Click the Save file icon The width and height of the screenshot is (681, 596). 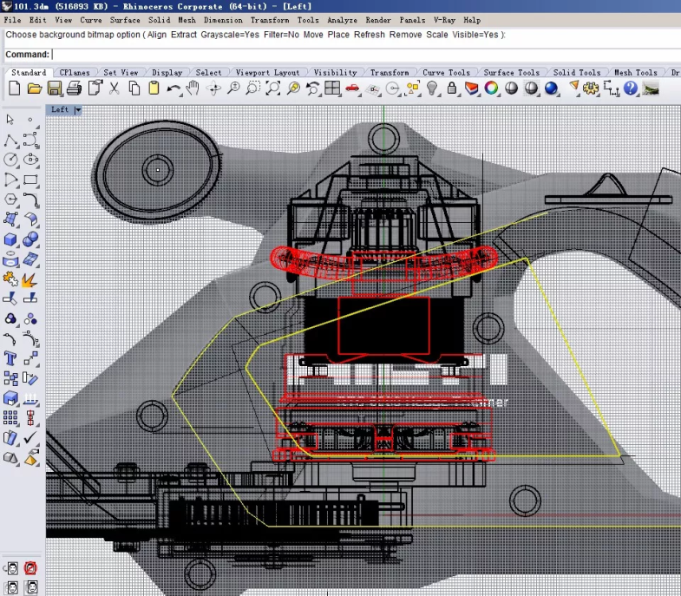point(54,88)
